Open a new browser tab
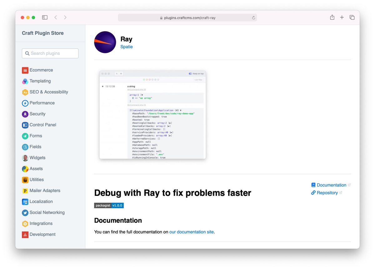The height and width of the screenshot is (269, 375). (342, 18)
